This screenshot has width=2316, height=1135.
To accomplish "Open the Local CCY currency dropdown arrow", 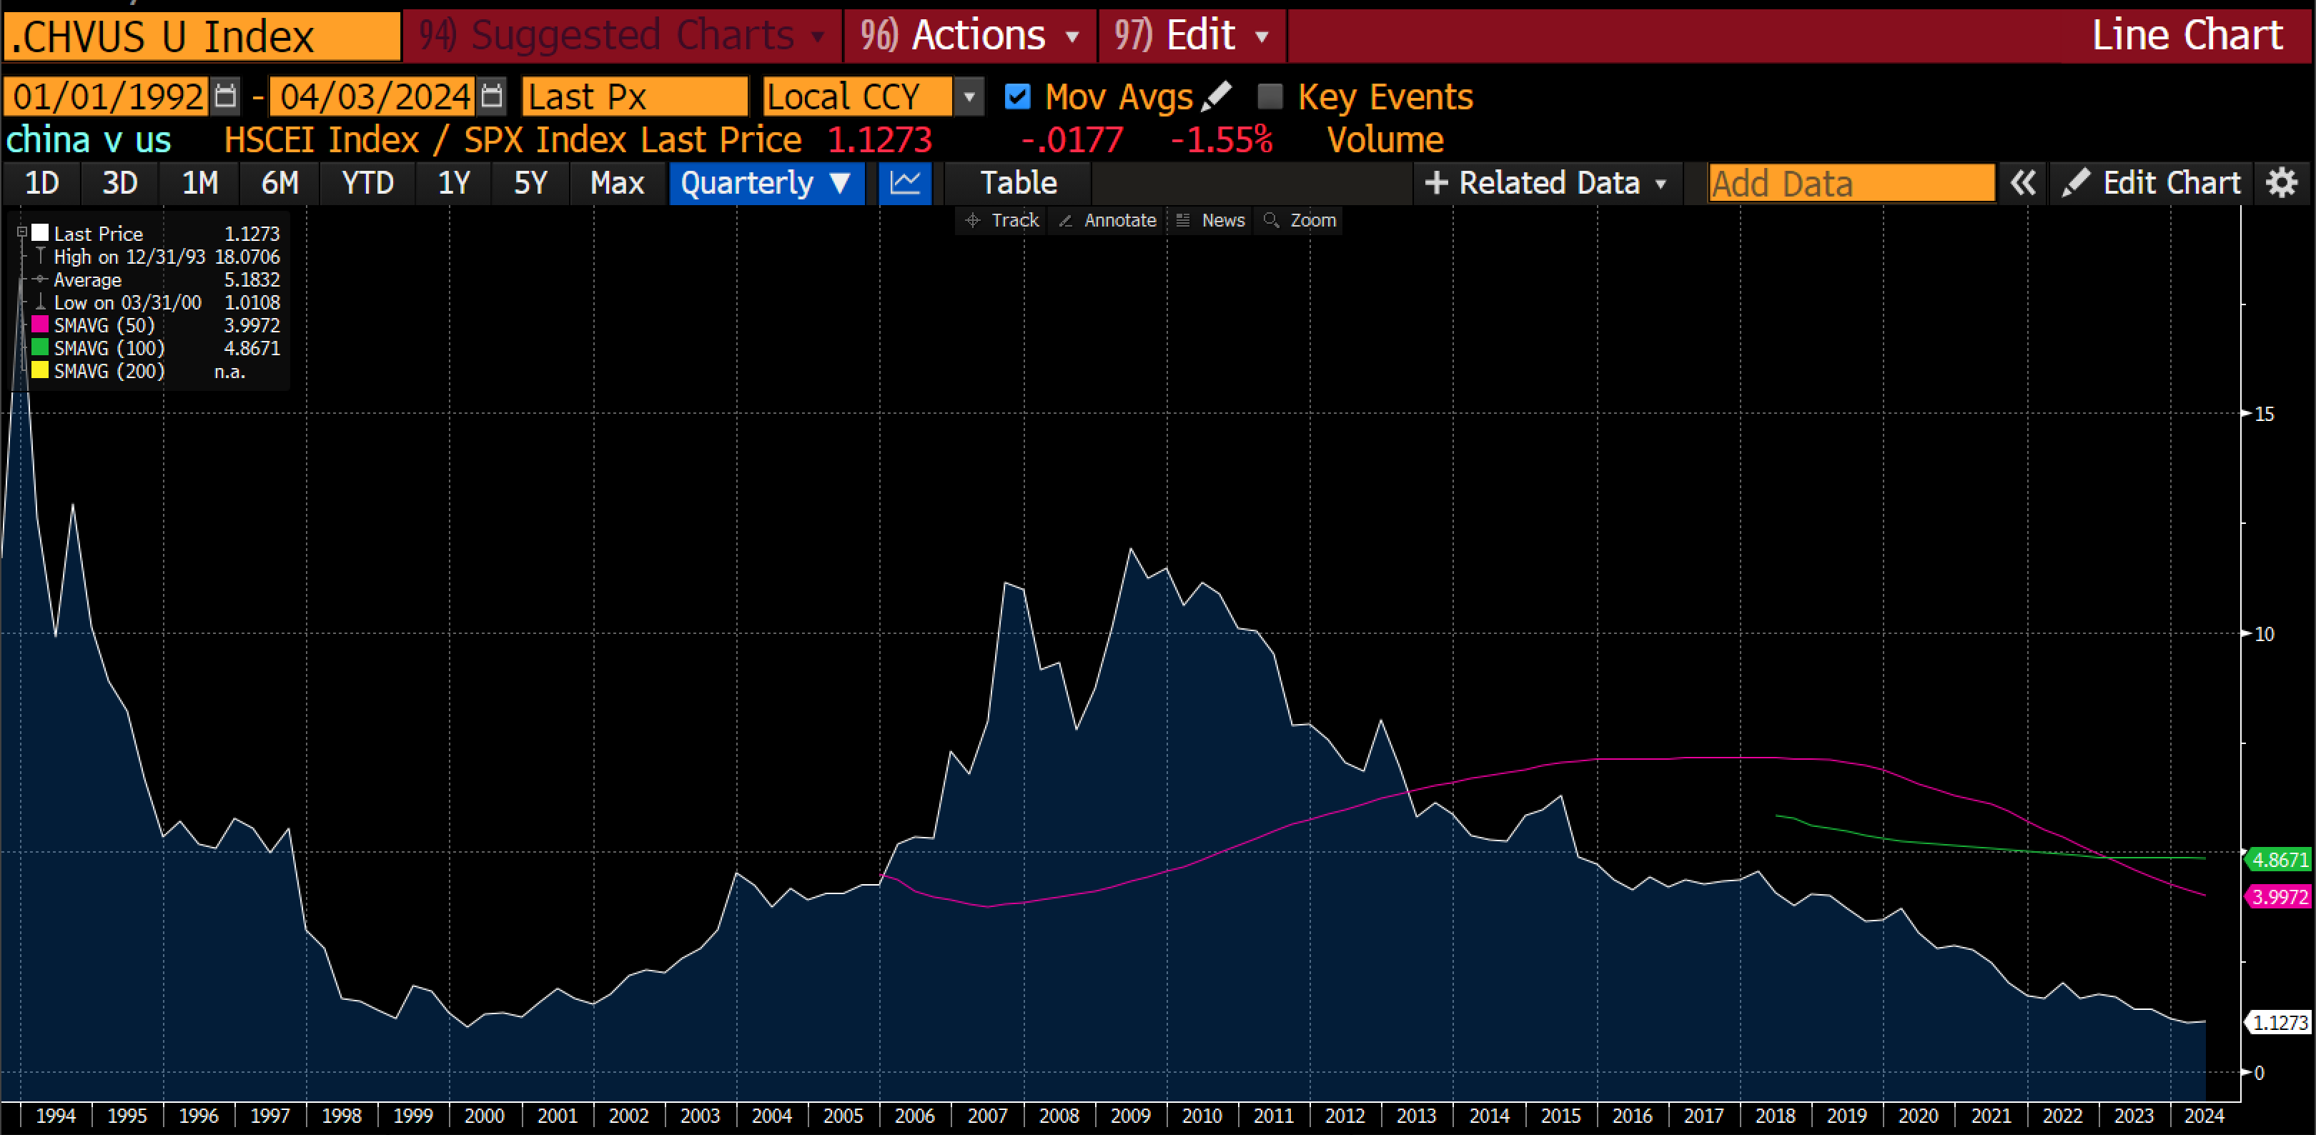I will point(969,96).
